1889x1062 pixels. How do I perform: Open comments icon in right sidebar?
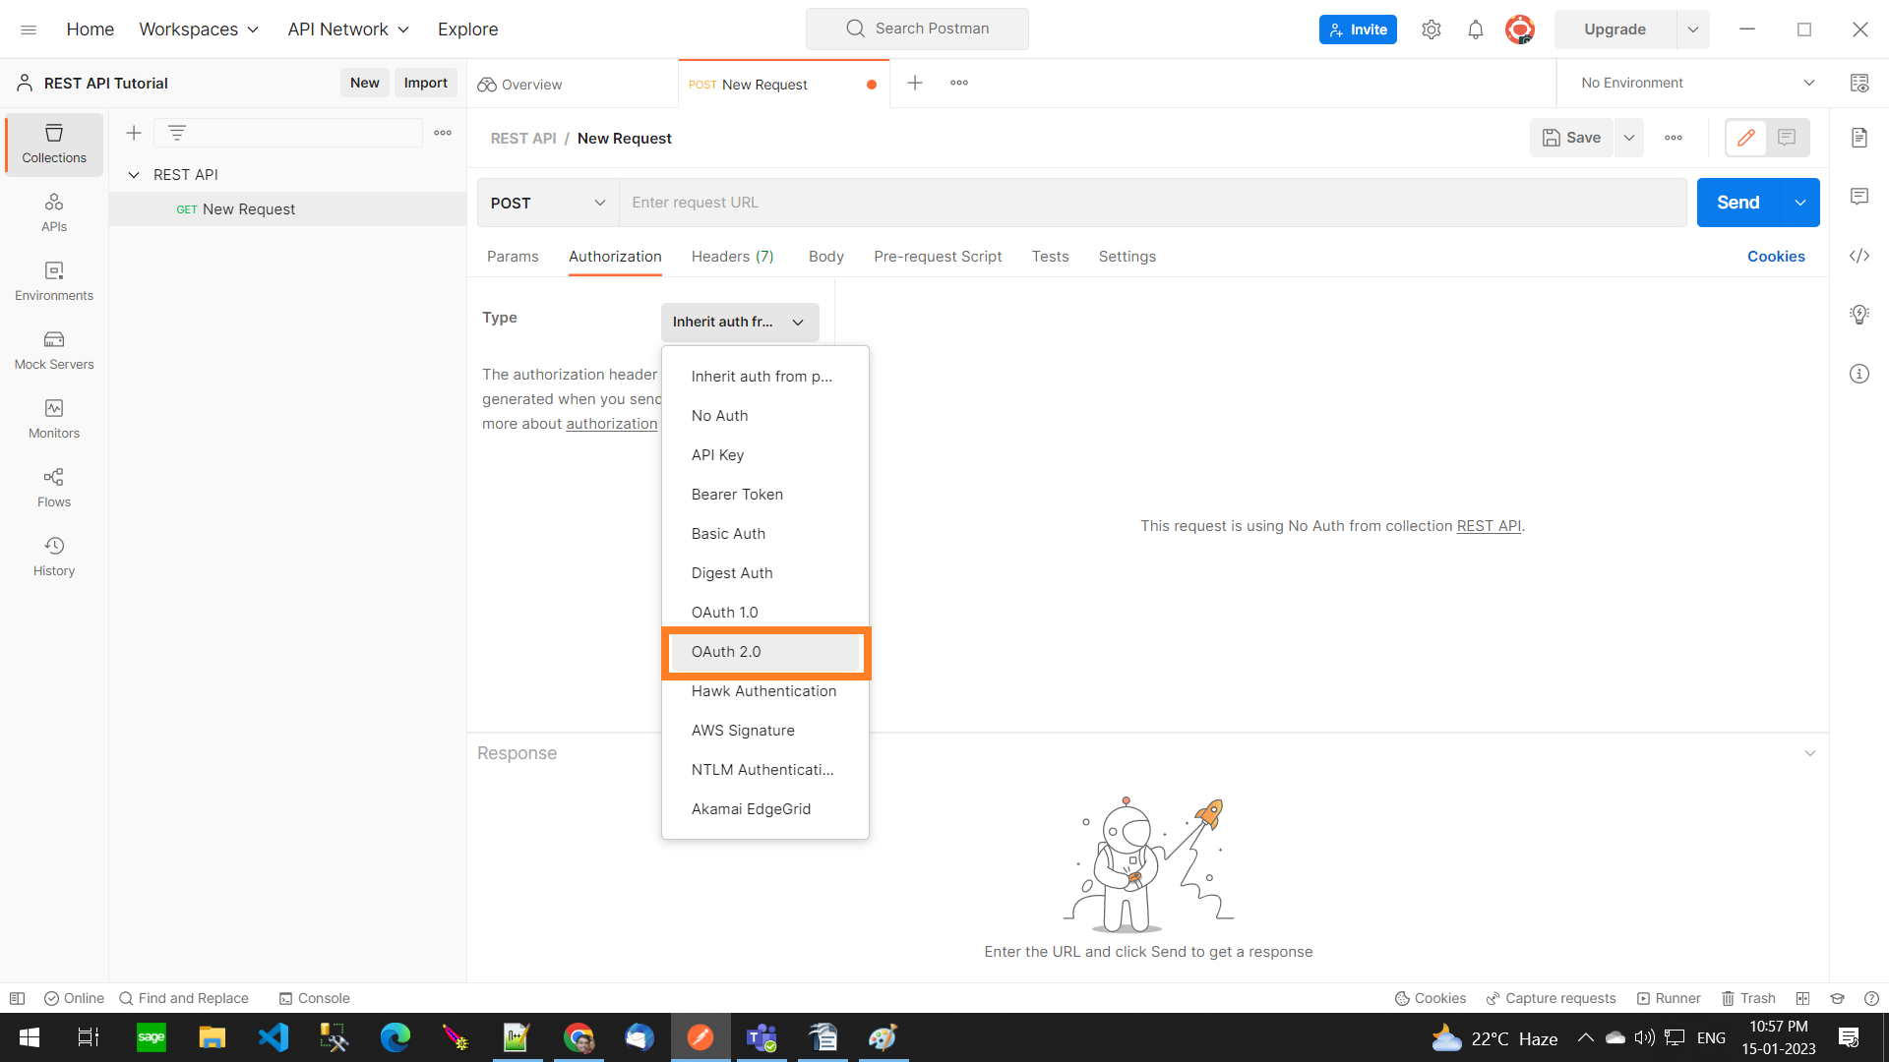pyautogui.click(x=1859, y=197)
